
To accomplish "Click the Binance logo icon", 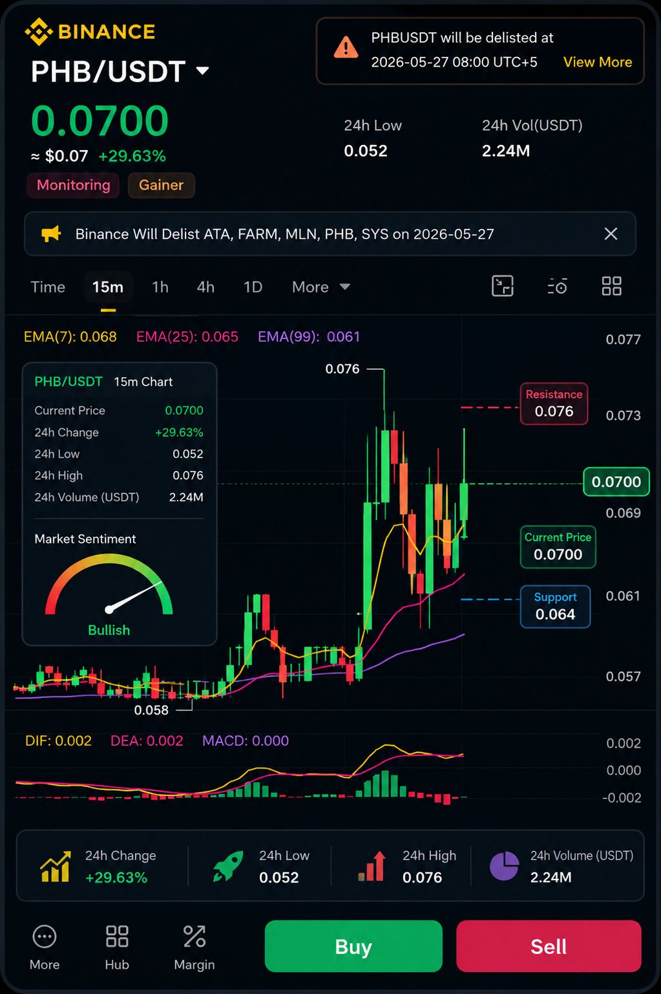I will pyautogui.click(x=38, y=32).
